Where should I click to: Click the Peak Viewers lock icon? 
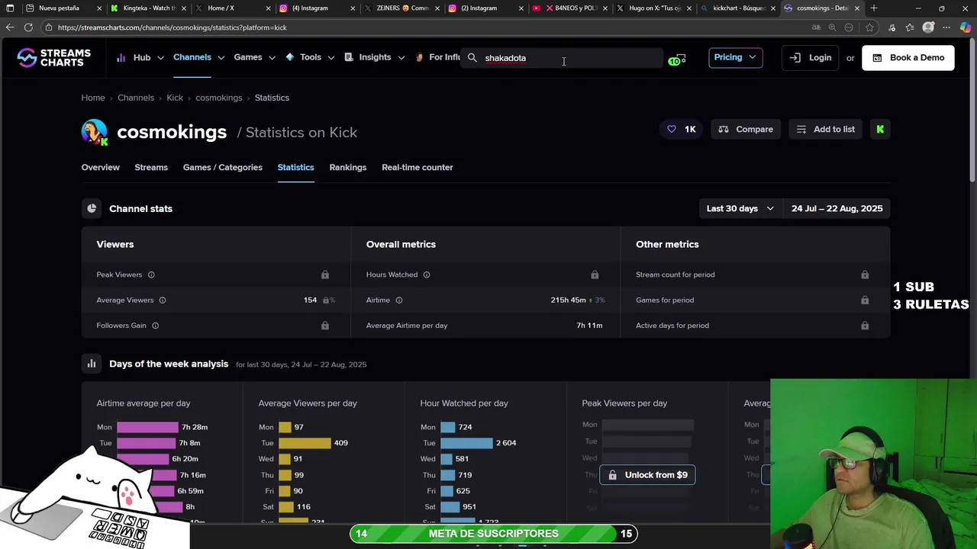[325, 274]
